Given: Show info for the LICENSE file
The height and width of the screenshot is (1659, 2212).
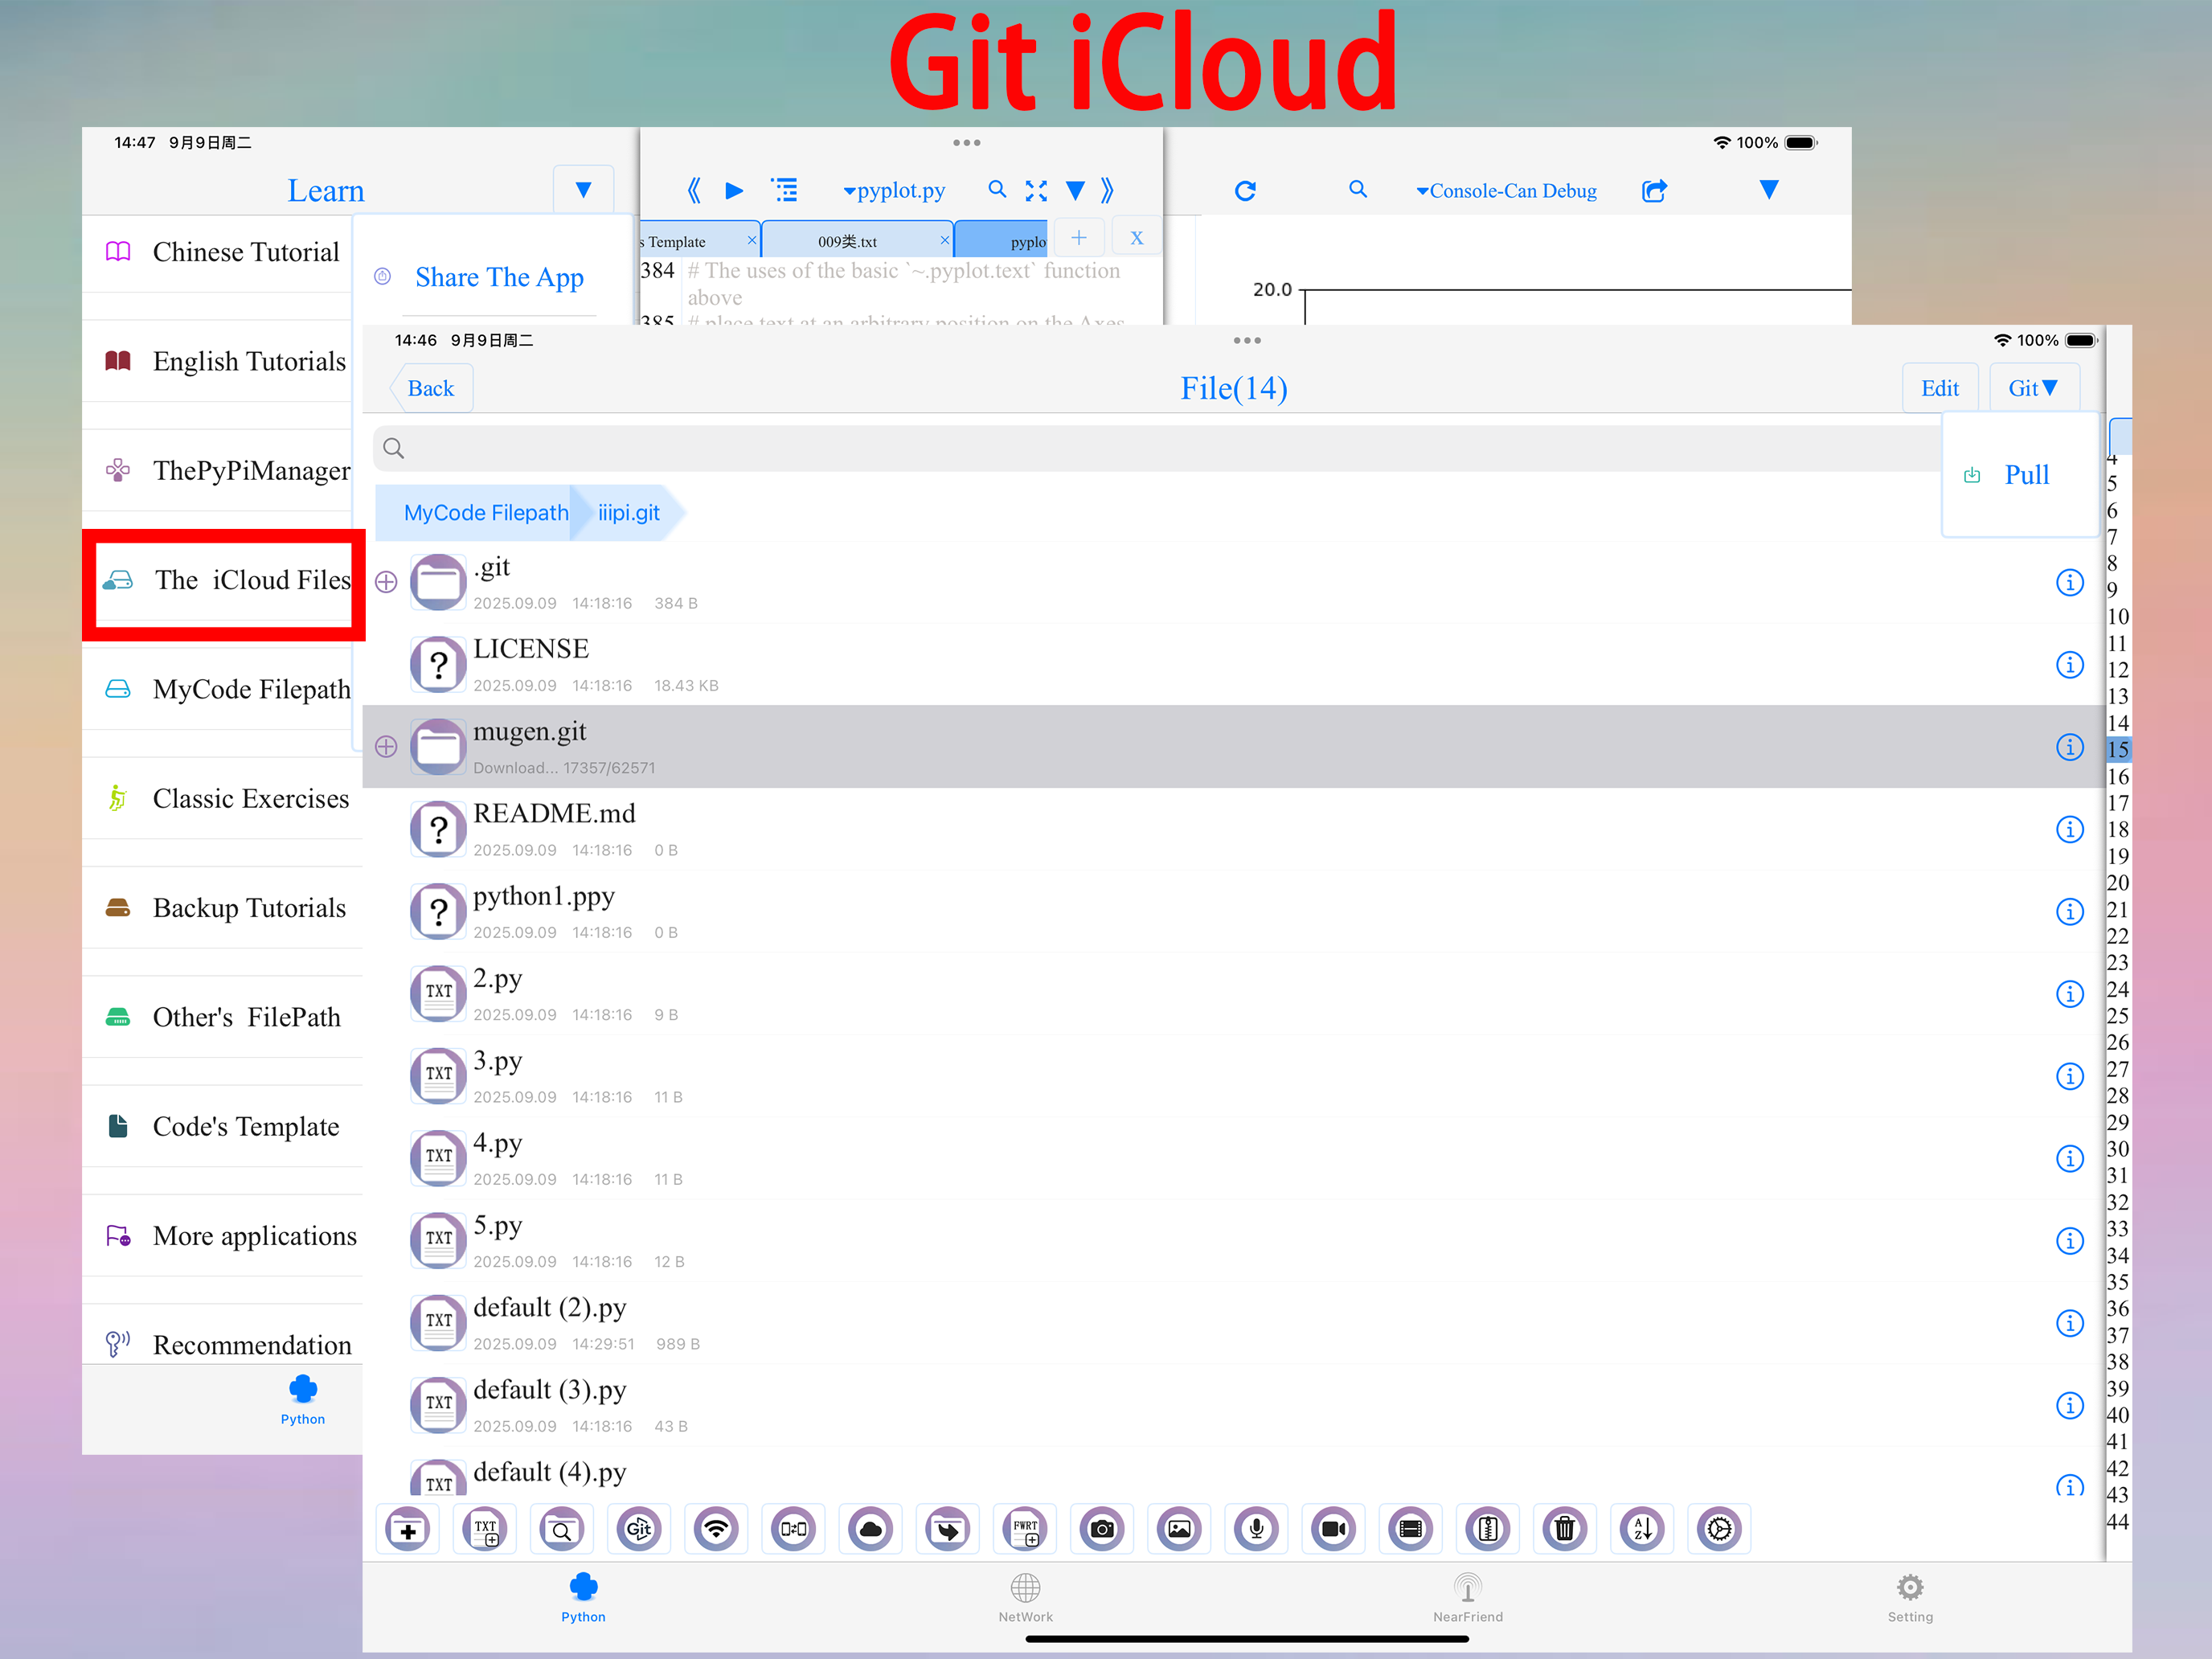Looking at the screenshot, I should [2069, 665].
